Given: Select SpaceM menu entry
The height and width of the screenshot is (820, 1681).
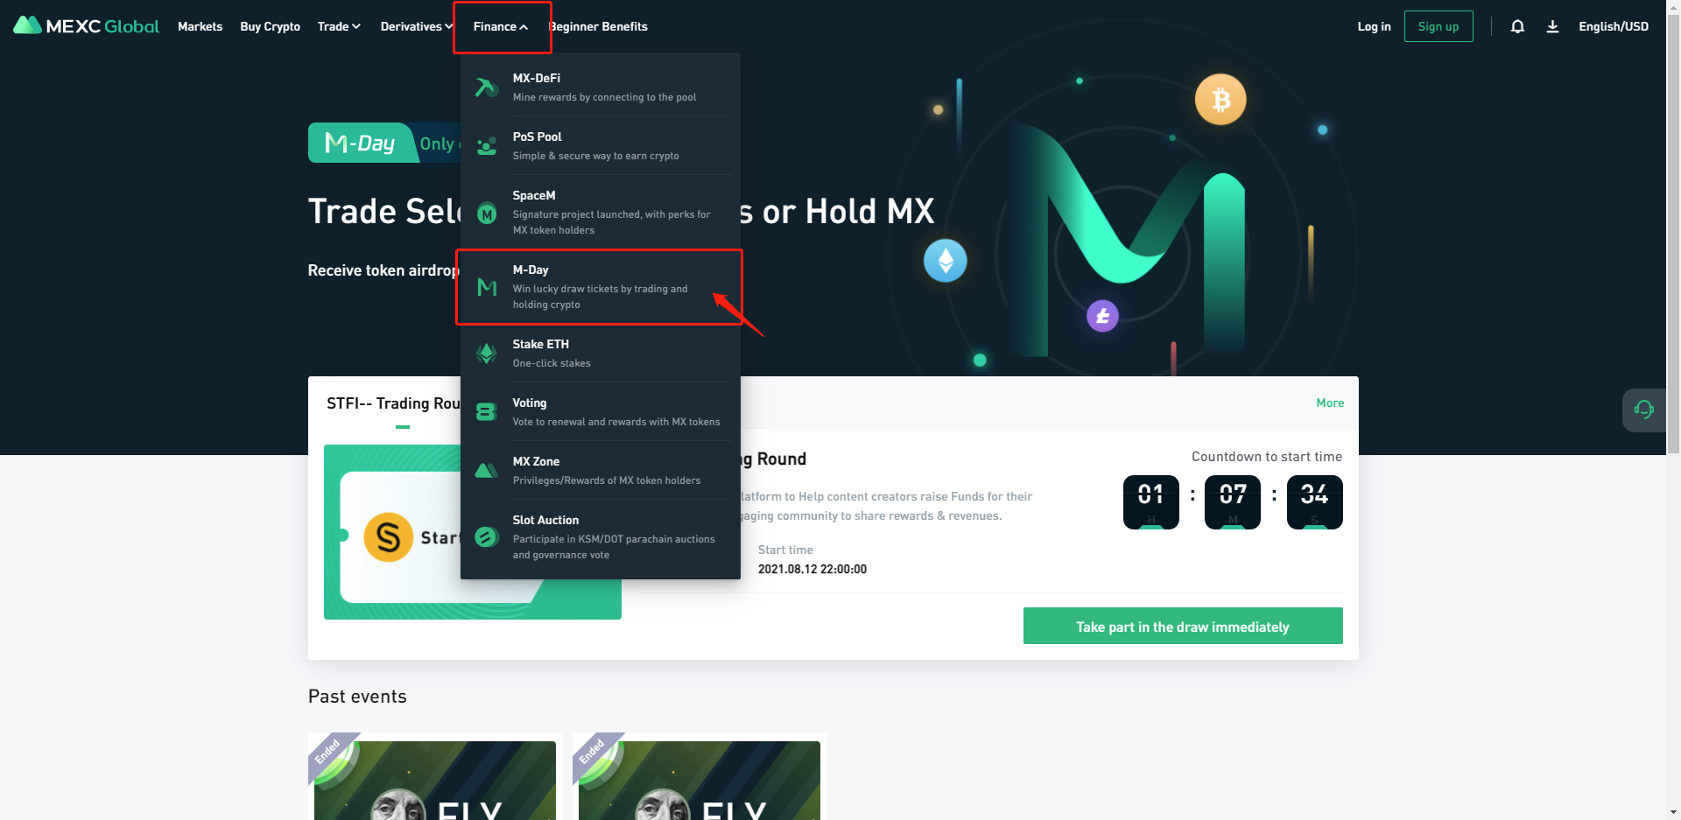Looking at the screenshot, I should click(601, 212).
